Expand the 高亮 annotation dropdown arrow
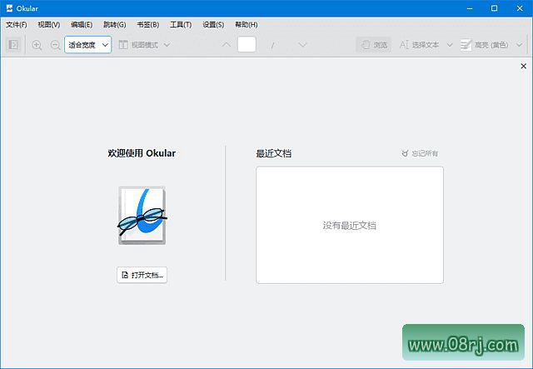This screenshot has height=369, width=533. [x=519, y=44]
